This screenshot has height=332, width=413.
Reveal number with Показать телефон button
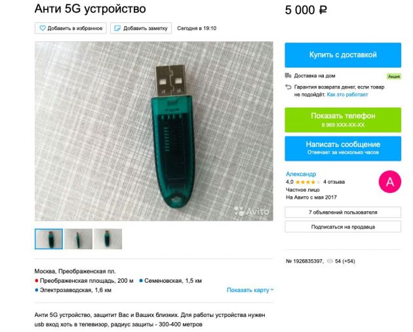pyautogui.click(x=343, y=119)
